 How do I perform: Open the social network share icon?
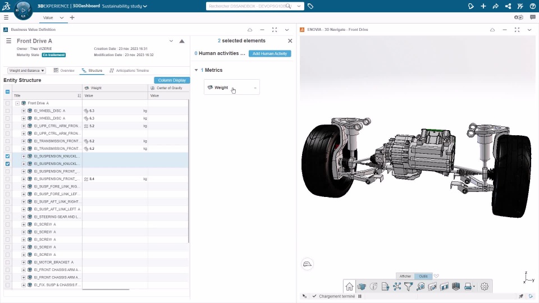click(508, 6)
